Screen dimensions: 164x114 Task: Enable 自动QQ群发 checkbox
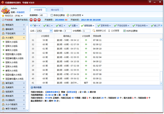52,15
